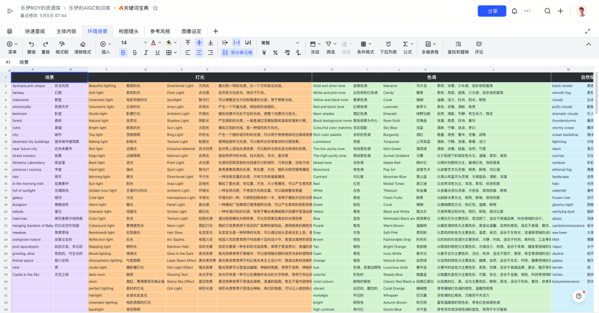
Task: Toggle the left sidebar panel icon
Action: coord(10,11)
